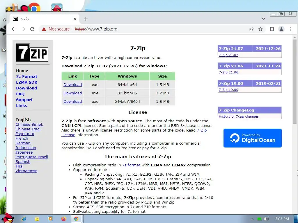This screenshot has height=223, width=298.
Task: Open the 7-Zip 19.00 news link
Action: [x=228, y=90]
